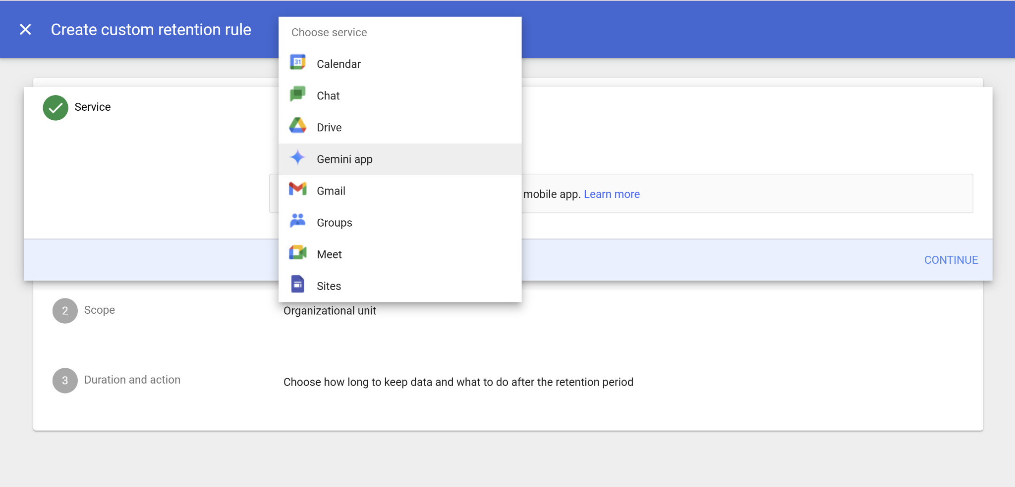
Task: Click the Chat service icon
Action: tap(297, 94)
